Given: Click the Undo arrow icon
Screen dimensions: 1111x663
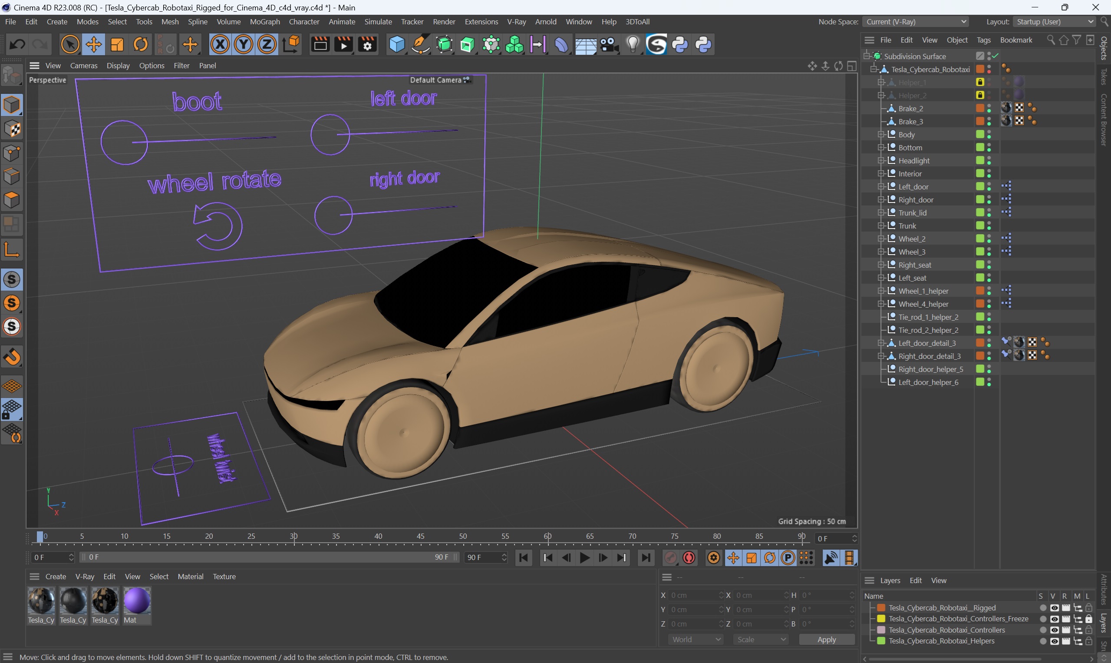Looking at the screenshot, I should tap(17, 45).
